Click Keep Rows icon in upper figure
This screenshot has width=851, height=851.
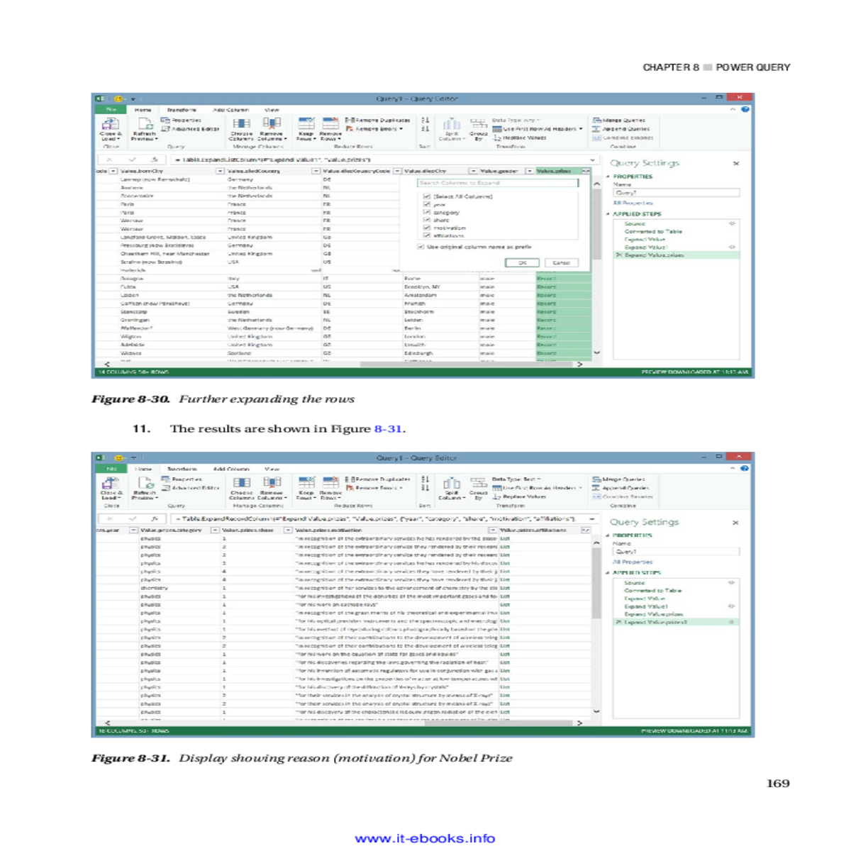click(x=306, y=124)
